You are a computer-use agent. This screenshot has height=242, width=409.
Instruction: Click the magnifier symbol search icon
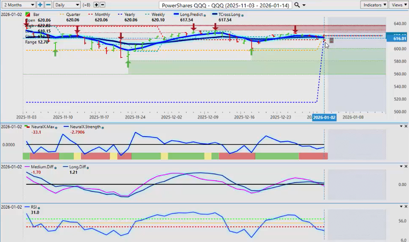(297, 5)
